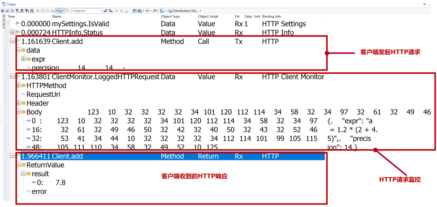Collapse the 1.161639 Client.add row

coord(12,41)
